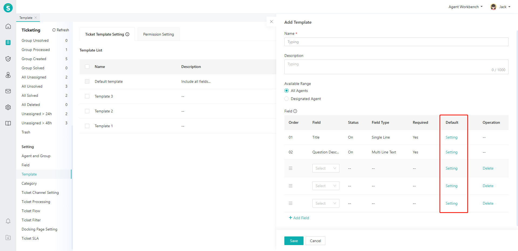
Task: Click Setting link in Question Desc row
Action: [x=451, y=152]
